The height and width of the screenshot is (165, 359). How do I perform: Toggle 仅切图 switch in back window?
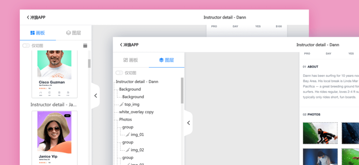point(26,46)
